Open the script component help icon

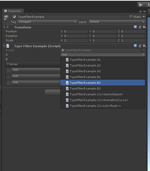click(x=135, y=46)
